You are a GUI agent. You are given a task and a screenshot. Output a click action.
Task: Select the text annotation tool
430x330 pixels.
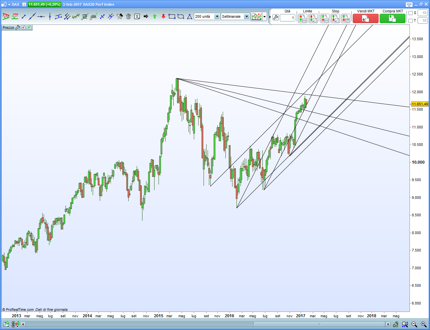coord(137,16)
